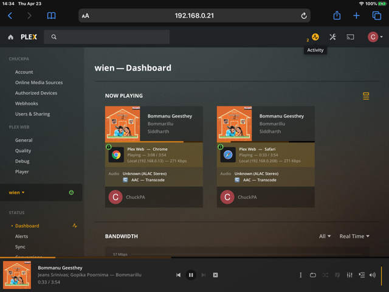Open player bar album thumbnail
389x292 pixels.
click(x=17, y=275)
